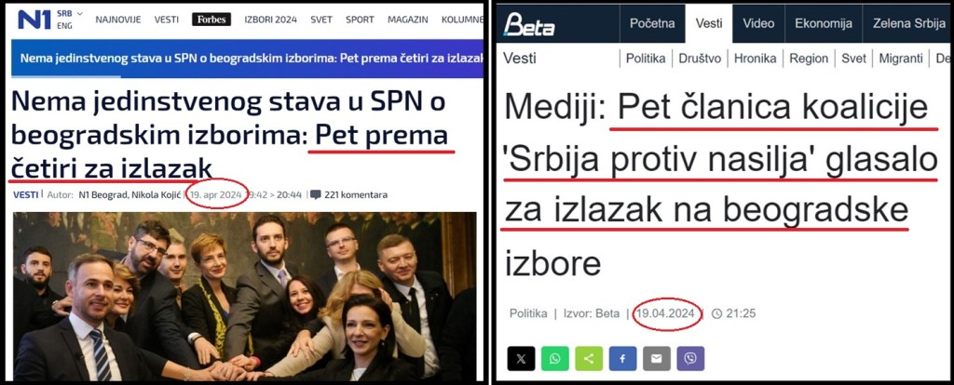The width and height of the screenshot is (954, 385).
Task: Go to IZBORI 2024 section
Action: (x=271, y=20)
